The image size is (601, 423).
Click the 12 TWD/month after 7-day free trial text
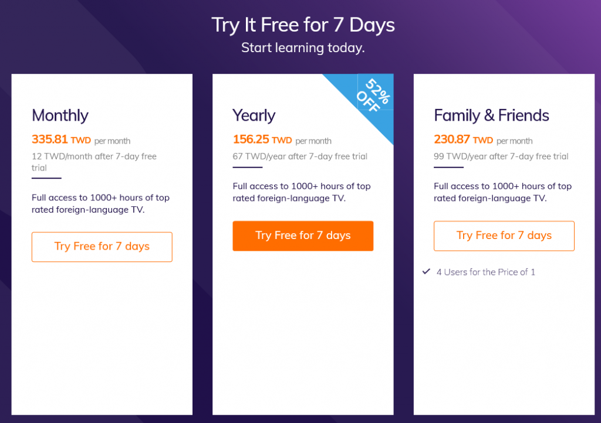[94, 162]
